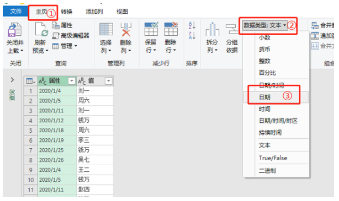
Task: Click the ABC type icon of 属性 column
Action: [x=43, y=81]
